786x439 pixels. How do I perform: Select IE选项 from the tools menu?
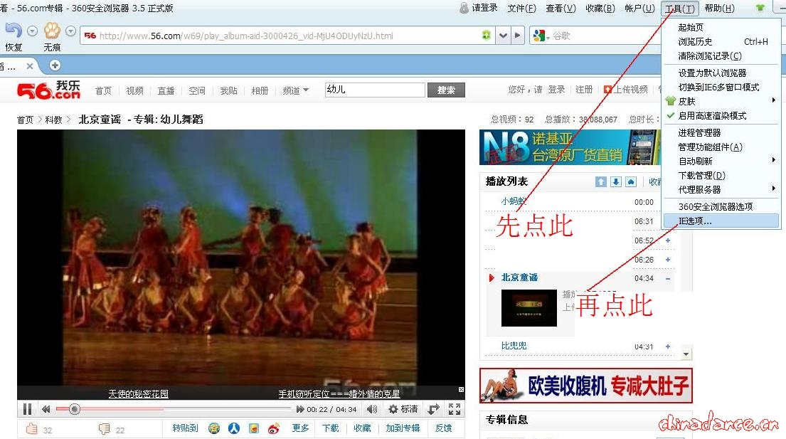pyautogui.click(x=695, y=221)
